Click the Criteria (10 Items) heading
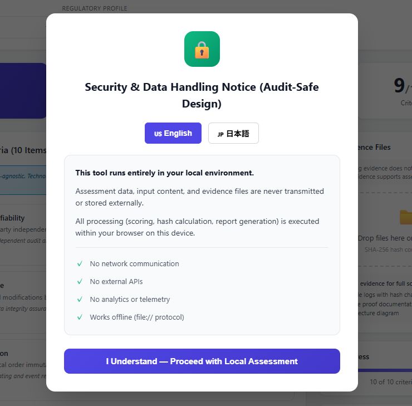 (x=22, y=150)
